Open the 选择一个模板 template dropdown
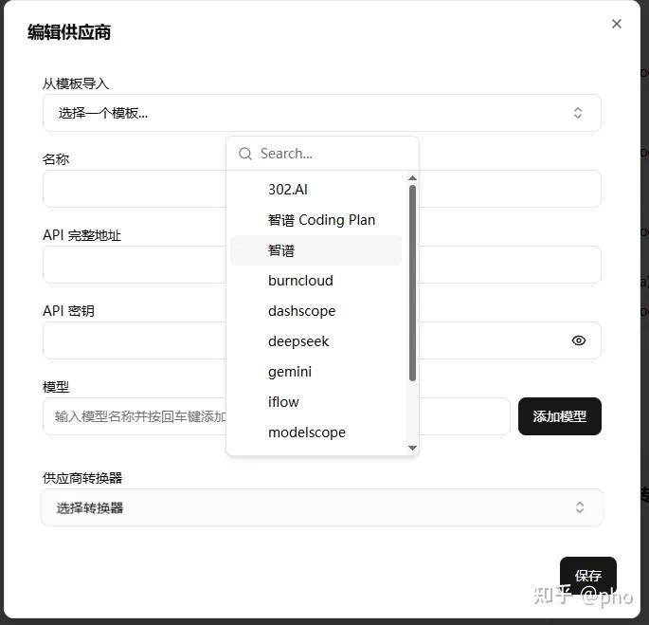This screenshot has height=625, width=649. pos(321,113)
